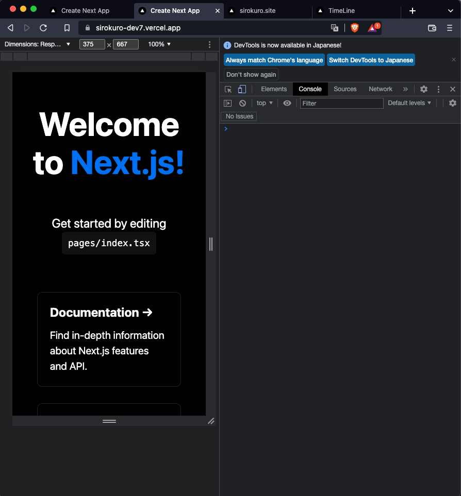
Task: Reload the page with the refresh icon
Action: tap(43, 28)
